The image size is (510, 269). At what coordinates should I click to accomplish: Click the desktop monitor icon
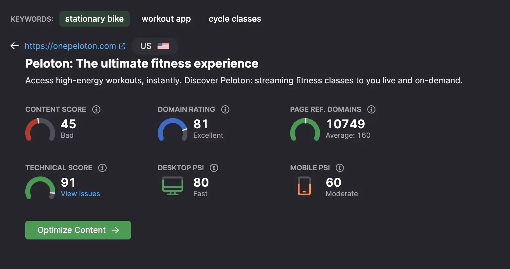(x=172, y=186)
